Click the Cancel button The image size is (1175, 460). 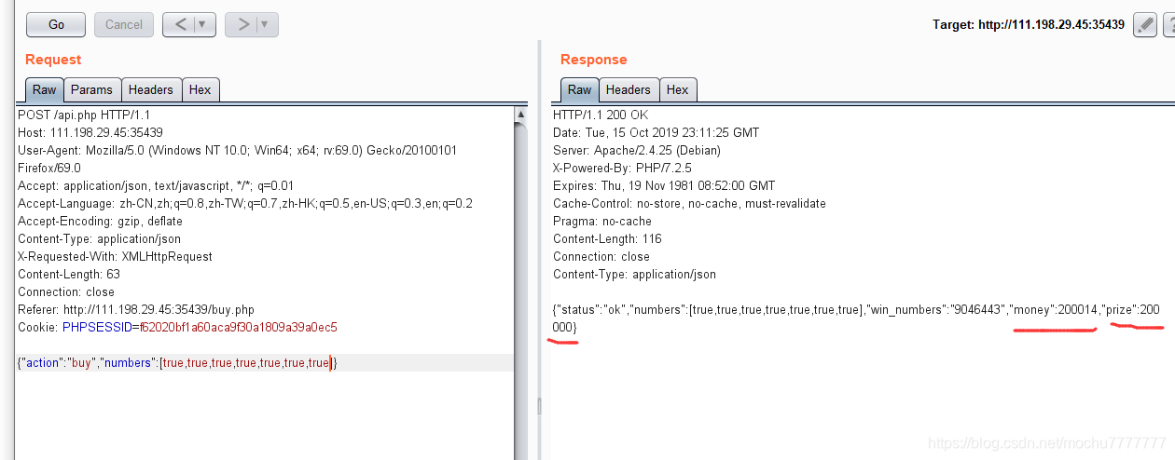point(124,25)
